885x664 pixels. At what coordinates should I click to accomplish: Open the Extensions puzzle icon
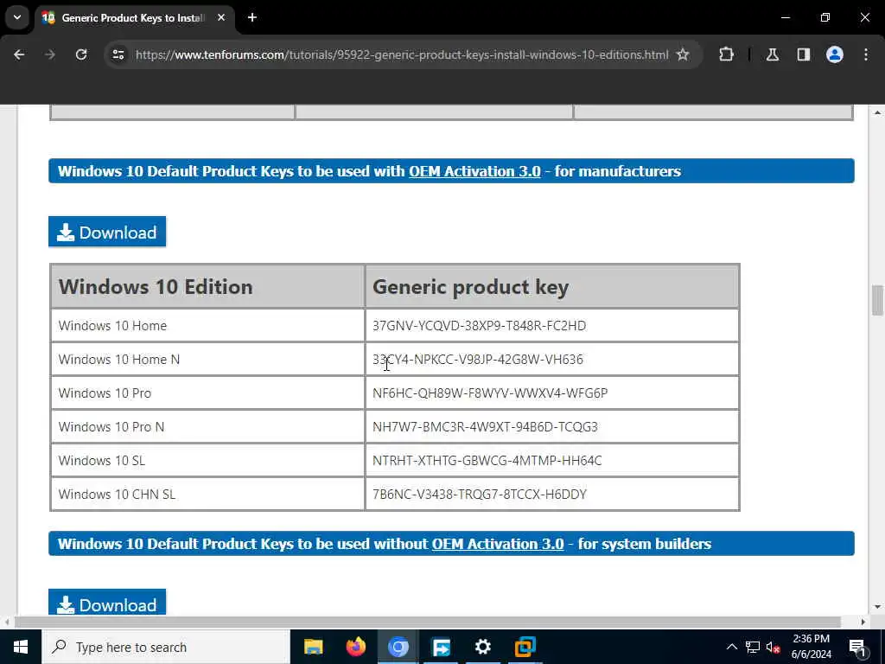pyautogui.click(x=726, y=54)
